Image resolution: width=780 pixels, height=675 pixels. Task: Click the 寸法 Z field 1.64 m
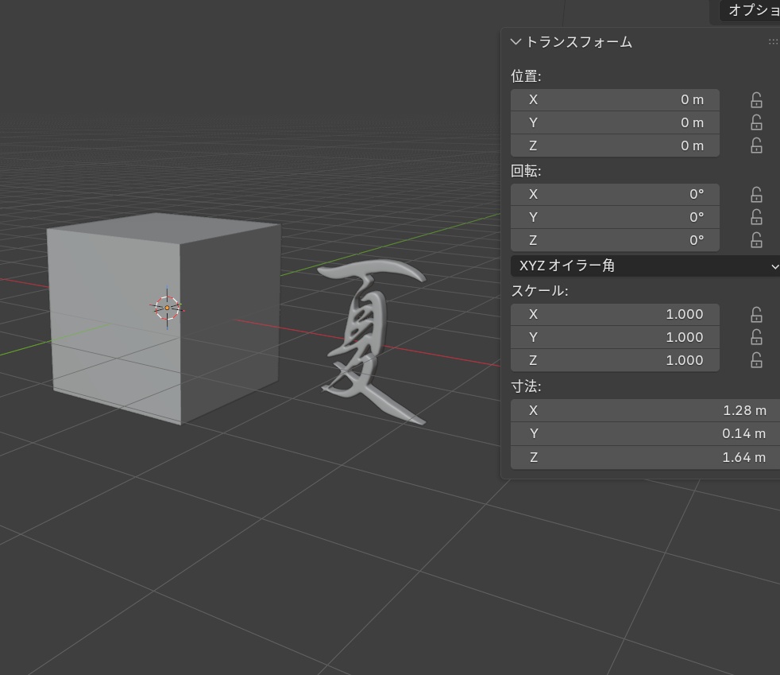(645, 457)
